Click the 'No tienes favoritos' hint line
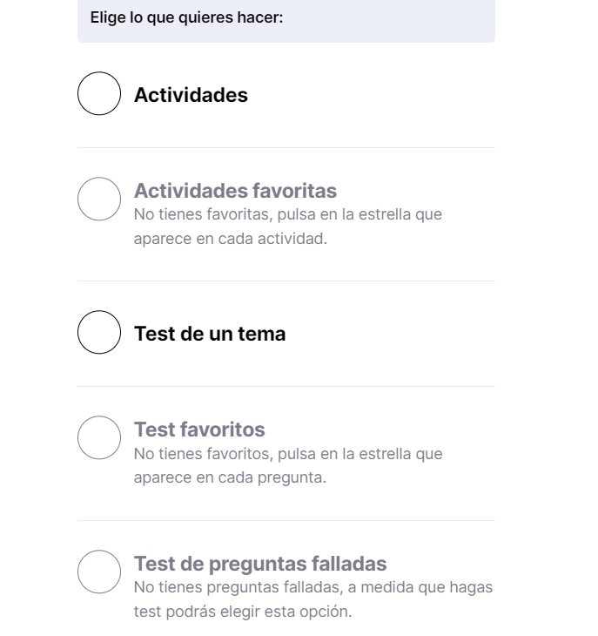 tap(288, 454)
